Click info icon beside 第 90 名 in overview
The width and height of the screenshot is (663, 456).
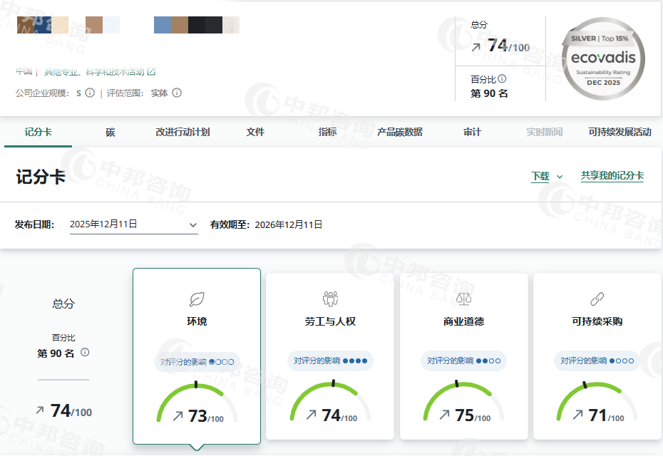click(85, 353)
